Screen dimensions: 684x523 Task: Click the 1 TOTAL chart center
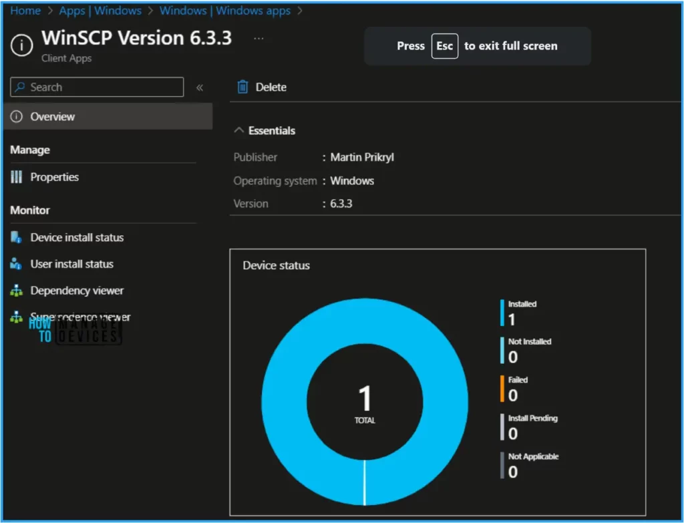tap(365, 403)
